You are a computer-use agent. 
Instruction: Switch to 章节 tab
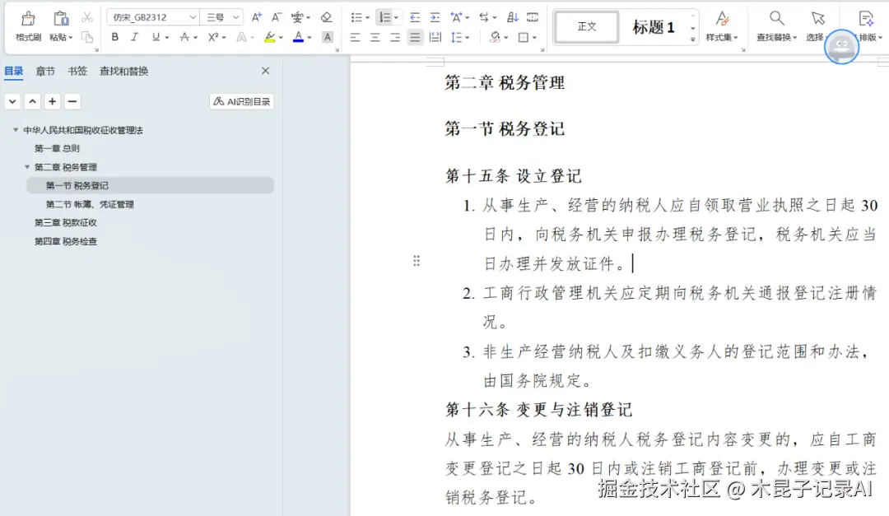[45, 71]
